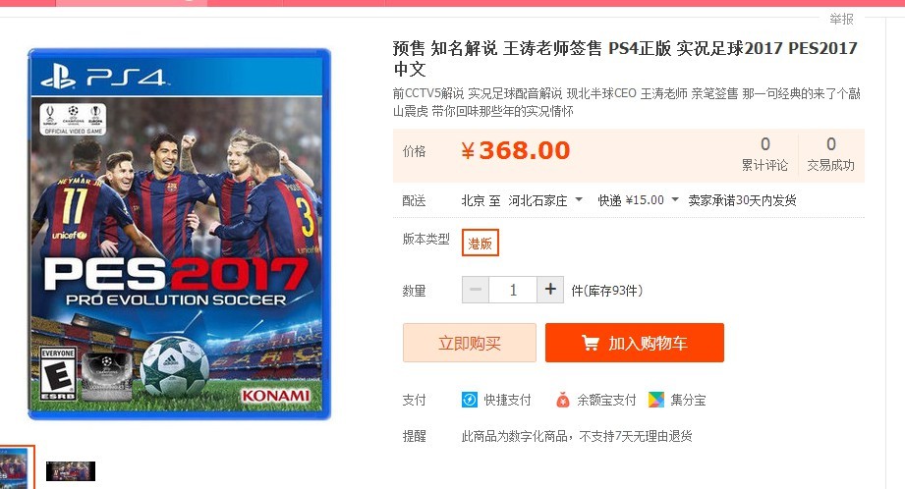Click the 快捷支付 quick-pay icon
The width and height of the screenshot is (905, 489).
470,400
